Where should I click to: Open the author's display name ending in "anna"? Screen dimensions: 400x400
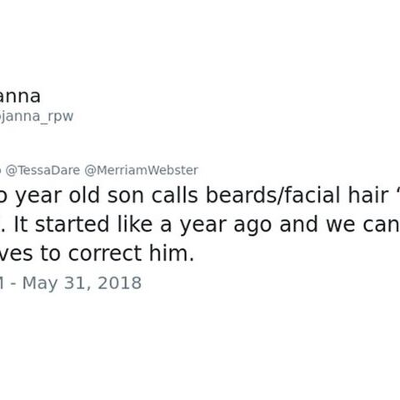(x=20, y=97)
